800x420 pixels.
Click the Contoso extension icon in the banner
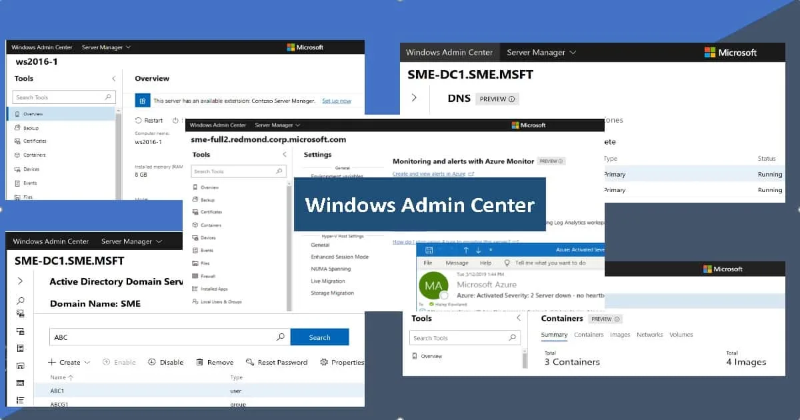[x=142, y=101]
